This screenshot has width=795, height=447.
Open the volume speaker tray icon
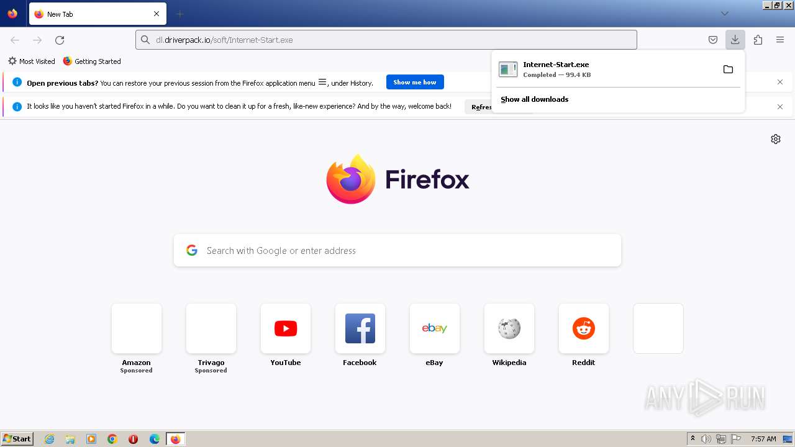[706, 439]
